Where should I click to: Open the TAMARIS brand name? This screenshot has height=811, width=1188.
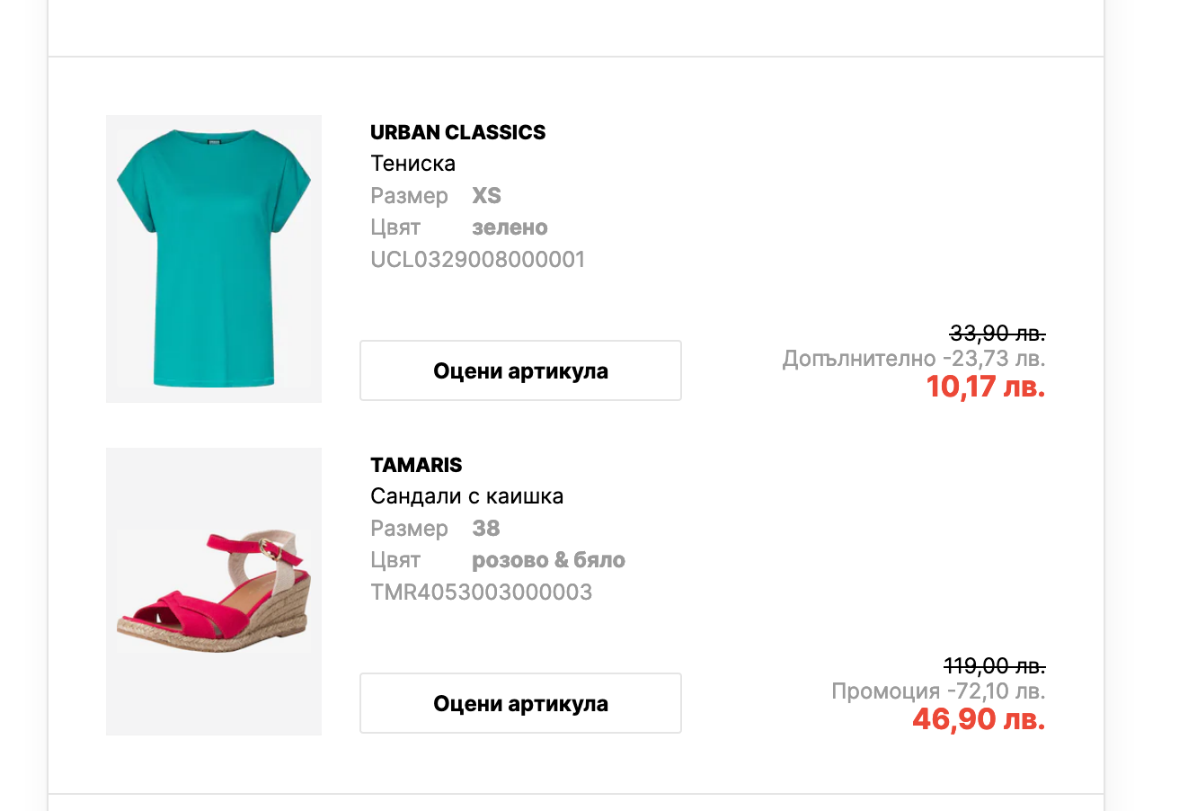coord(416,465)
